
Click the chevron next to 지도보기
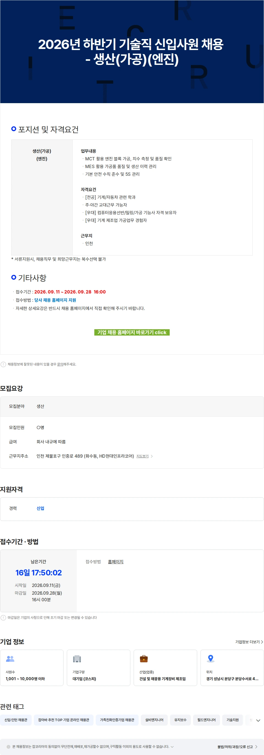(x=152, y=456)
